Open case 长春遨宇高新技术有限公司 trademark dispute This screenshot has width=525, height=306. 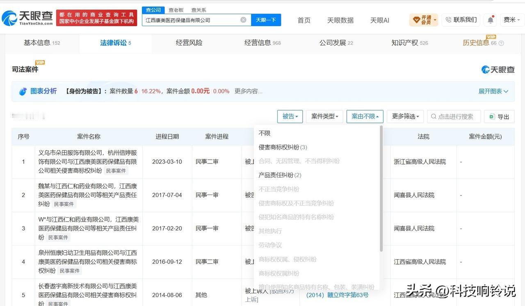click(x=88, y=295)
